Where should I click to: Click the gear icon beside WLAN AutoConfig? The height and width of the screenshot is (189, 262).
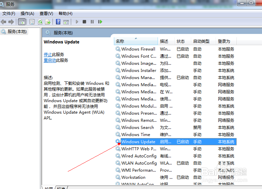(x=118, y=163)
